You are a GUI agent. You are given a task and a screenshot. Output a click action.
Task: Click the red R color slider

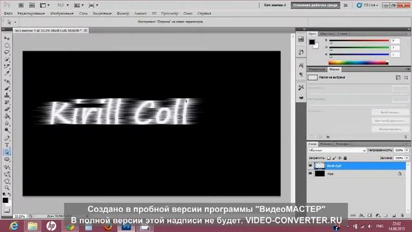pyautogui.click(x=359, y=41)
